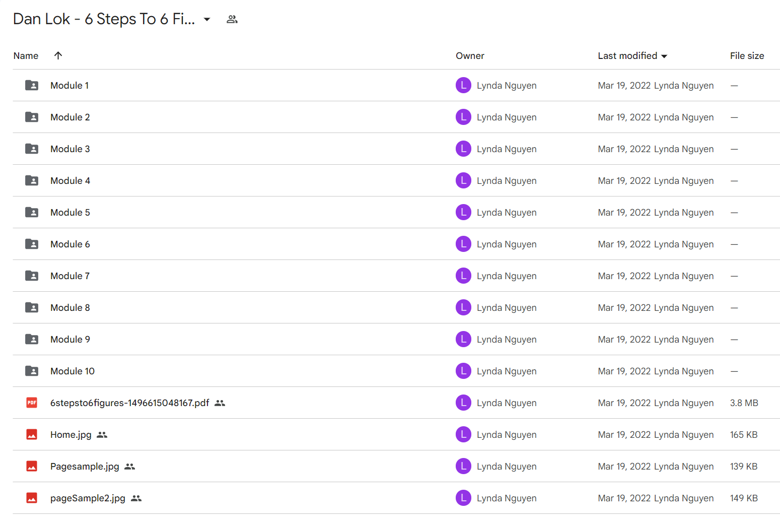Select the Module 9 folder name
780x524 pixels.
pos(70,340)
